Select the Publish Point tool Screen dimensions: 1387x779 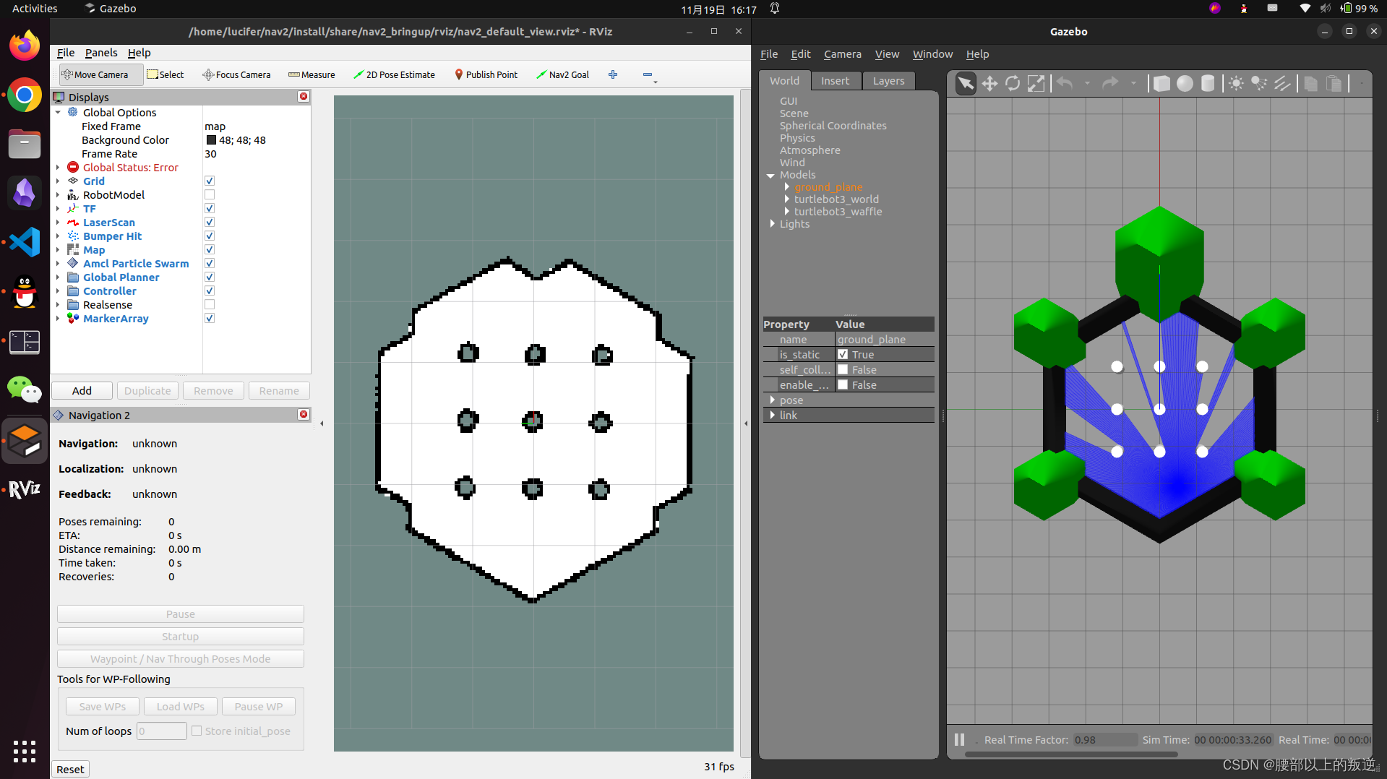point(486,74)
